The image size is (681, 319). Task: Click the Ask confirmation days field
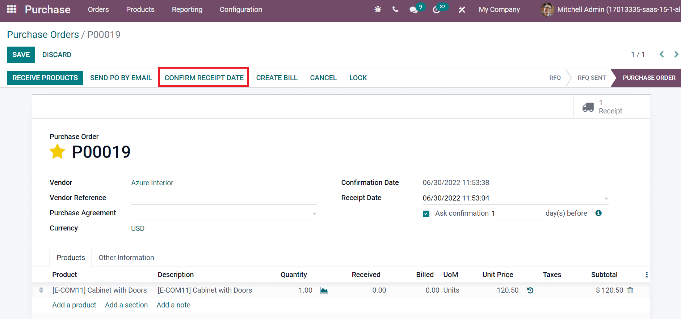tap(517, 213)
